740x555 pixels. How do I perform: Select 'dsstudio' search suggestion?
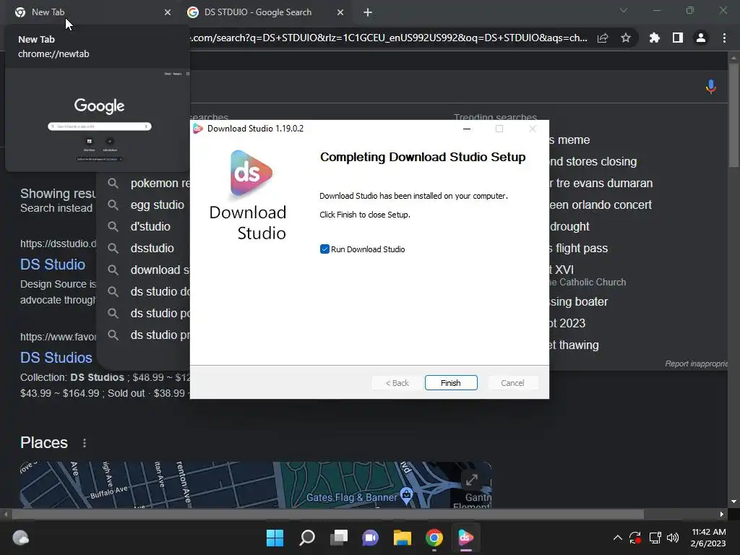pos(152,249)
